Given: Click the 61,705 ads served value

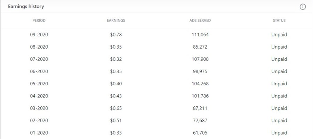Looking at the screenshot, I should (200, 133).
